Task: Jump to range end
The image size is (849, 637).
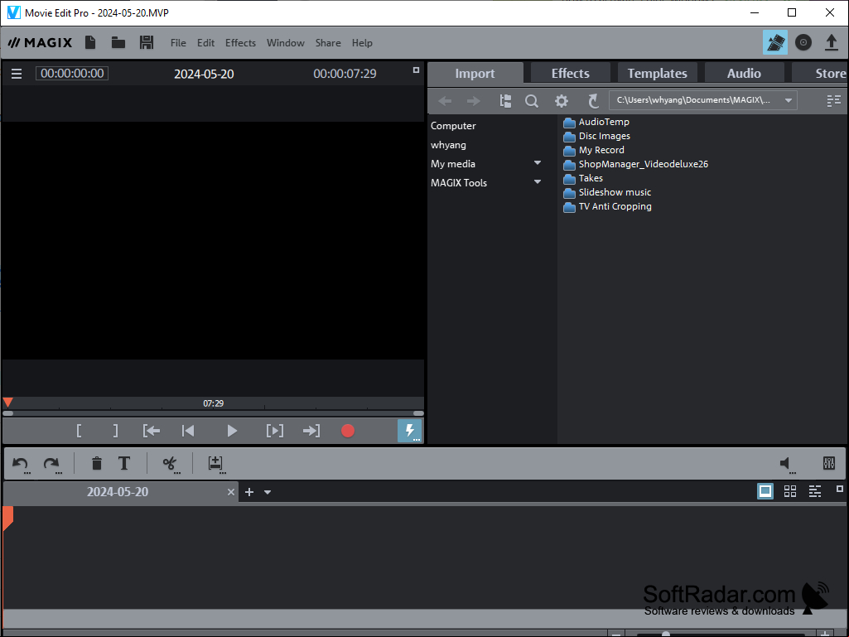Action: pos(311,431)
